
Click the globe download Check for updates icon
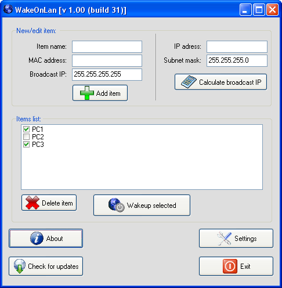tap(20, 266)
